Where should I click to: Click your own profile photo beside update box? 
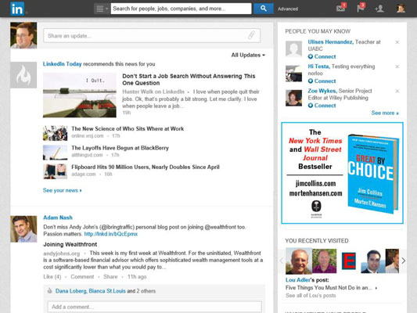coord(23,35)
